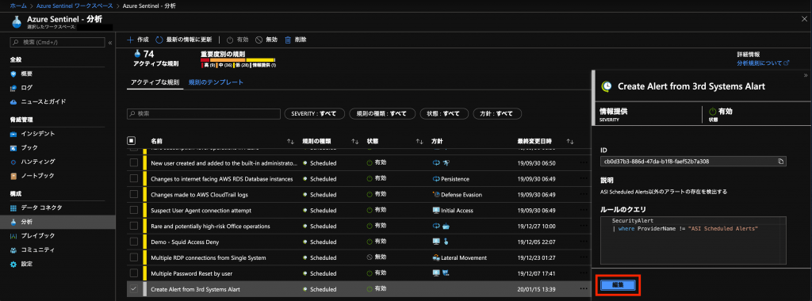
Task: Open ニュースとガイド cloud icon in sidebar
Action: tap(14, 102)
